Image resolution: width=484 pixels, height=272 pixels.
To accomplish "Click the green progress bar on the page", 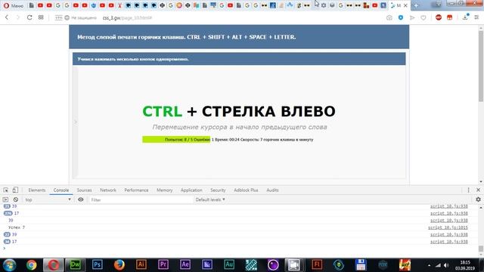I will [x=176, y=139].
